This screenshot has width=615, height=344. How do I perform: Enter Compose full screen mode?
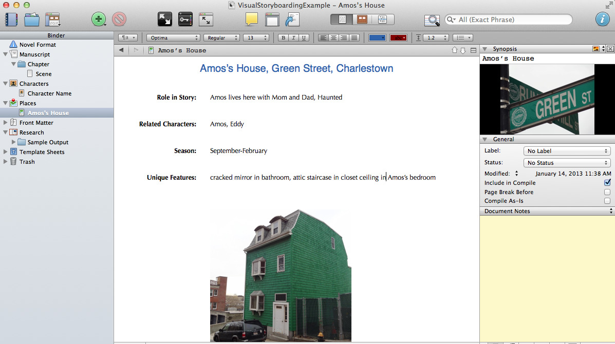coord(165,20)
